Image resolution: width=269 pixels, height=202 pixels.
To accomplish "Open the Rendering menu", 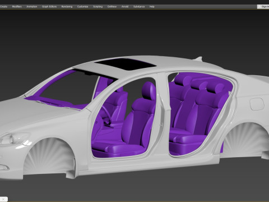I will 67,7.
